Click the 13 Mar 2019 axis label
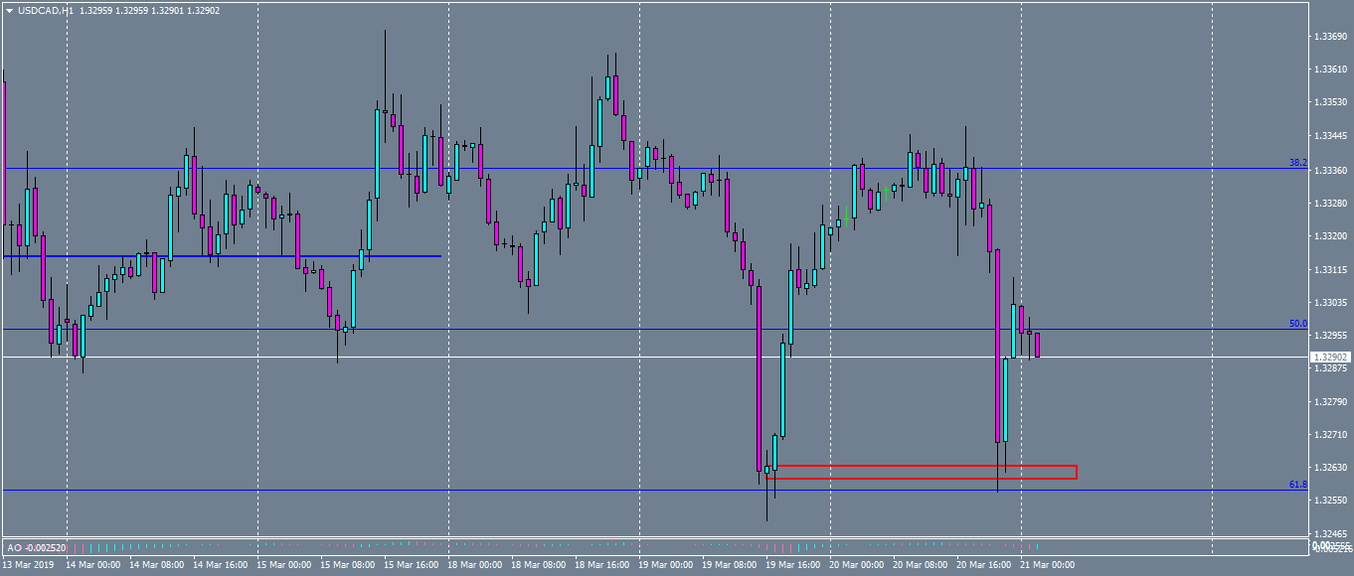 coord(30,563)
